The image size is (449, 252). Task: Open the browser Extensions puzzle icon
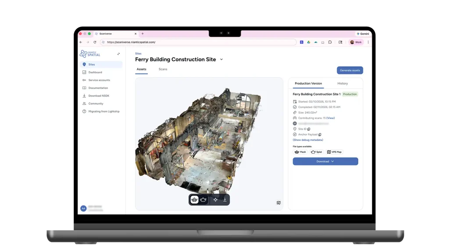click(330, 42)
